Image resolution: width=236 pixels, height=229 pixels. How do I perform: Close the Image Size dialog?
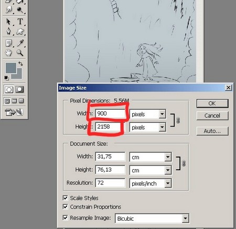click(228, 88)
